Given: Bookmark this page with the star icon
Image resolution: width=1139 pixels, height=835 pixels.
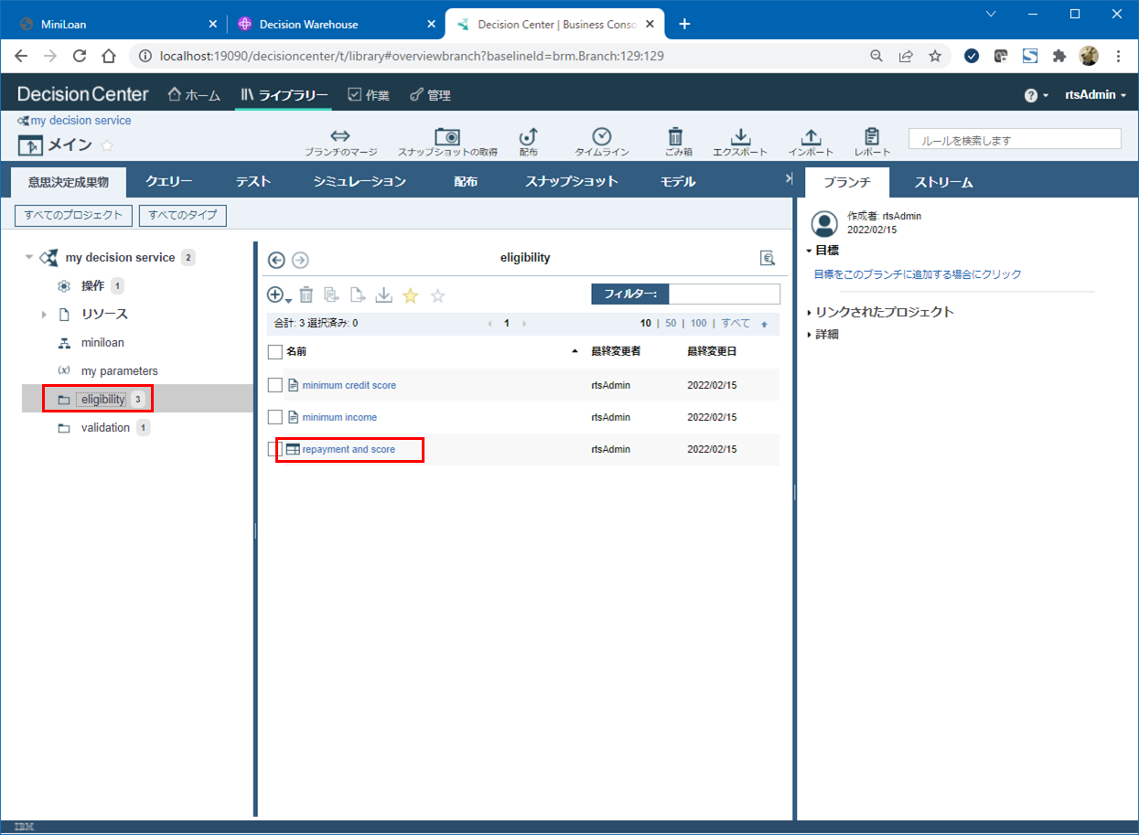Looking at the screenshot, I should click(935, 56).
